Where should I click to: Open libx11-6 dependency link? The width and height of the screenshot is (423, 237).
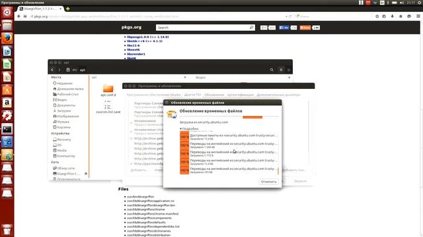coord(134,45)
